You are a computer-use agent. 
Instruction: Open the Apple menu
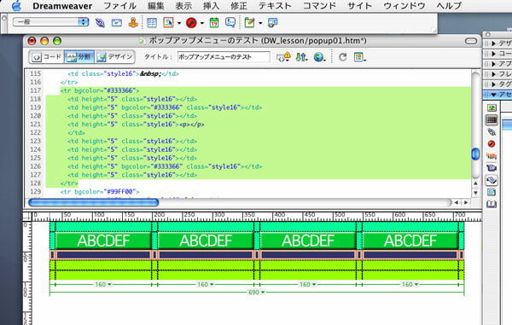click(x=16, y=6)
